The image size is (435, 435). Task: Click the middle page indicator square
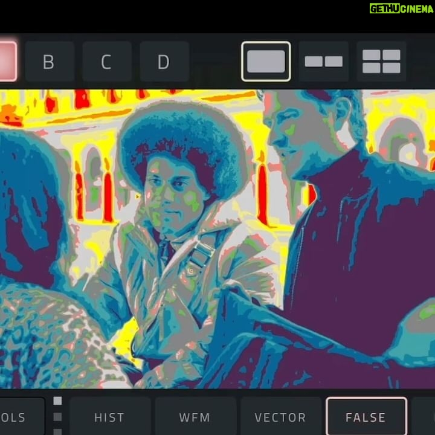point(57,416)
